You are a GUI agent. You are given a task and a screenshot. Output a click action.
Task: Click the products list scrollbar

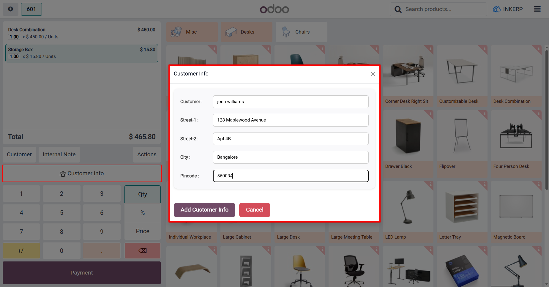point(547,119)
